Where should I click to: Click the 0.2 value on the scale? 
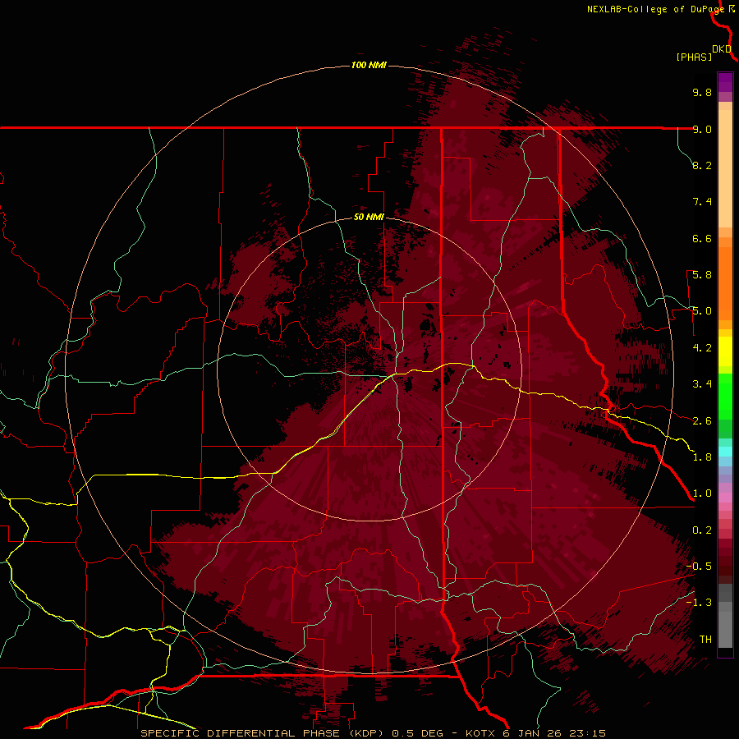click(x=702, y=530)
